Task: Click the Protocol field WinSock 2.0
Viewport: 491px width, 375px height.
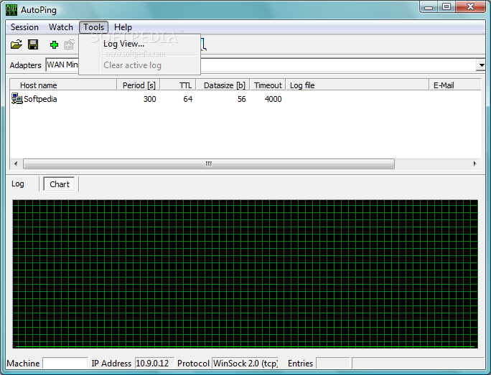Action: click(x=245, y=363)
